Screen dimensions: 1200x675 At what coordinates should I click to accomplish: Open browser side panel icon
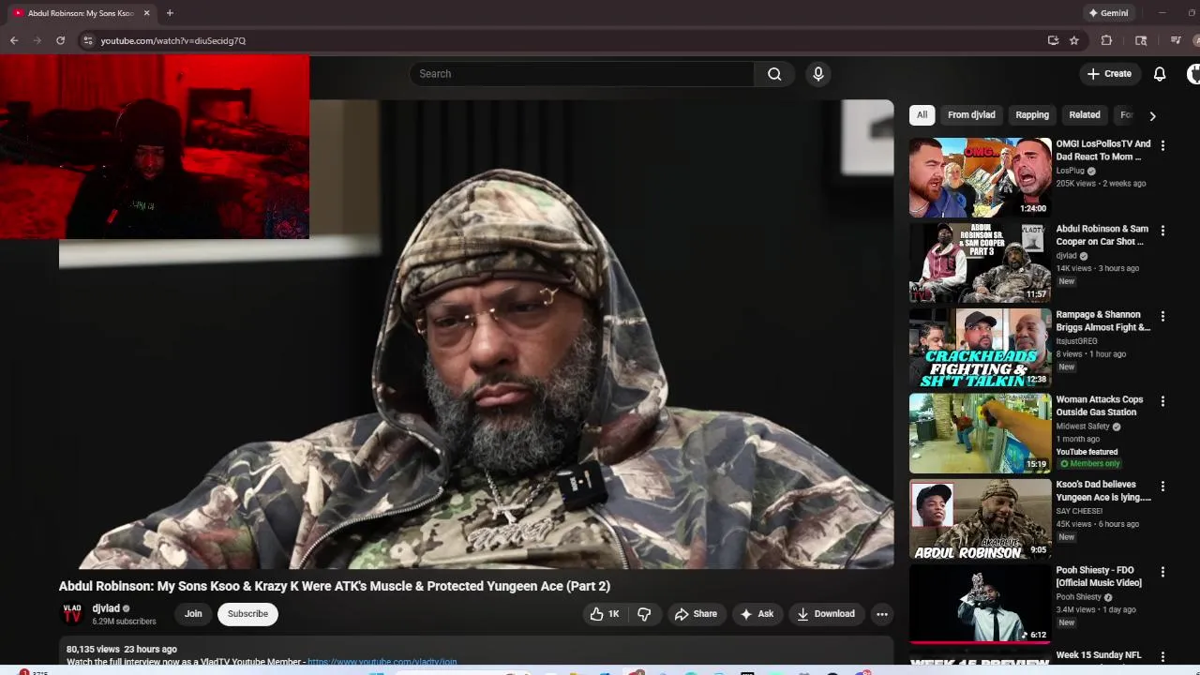click(x=1141, y=40)
